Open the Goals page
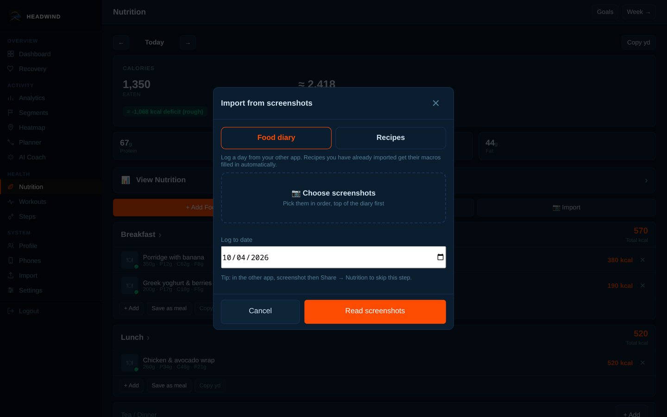The height and width of the screenshot is (417, 667). [605, 12]
